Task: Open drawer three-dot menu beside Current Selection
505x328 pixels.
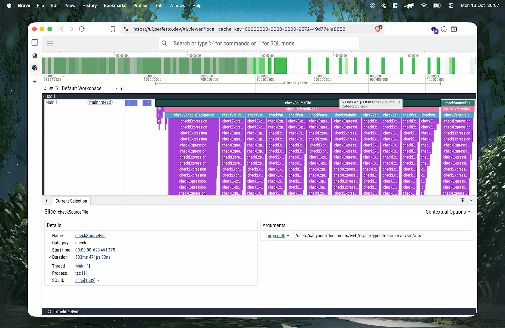Action: (47, 200)
